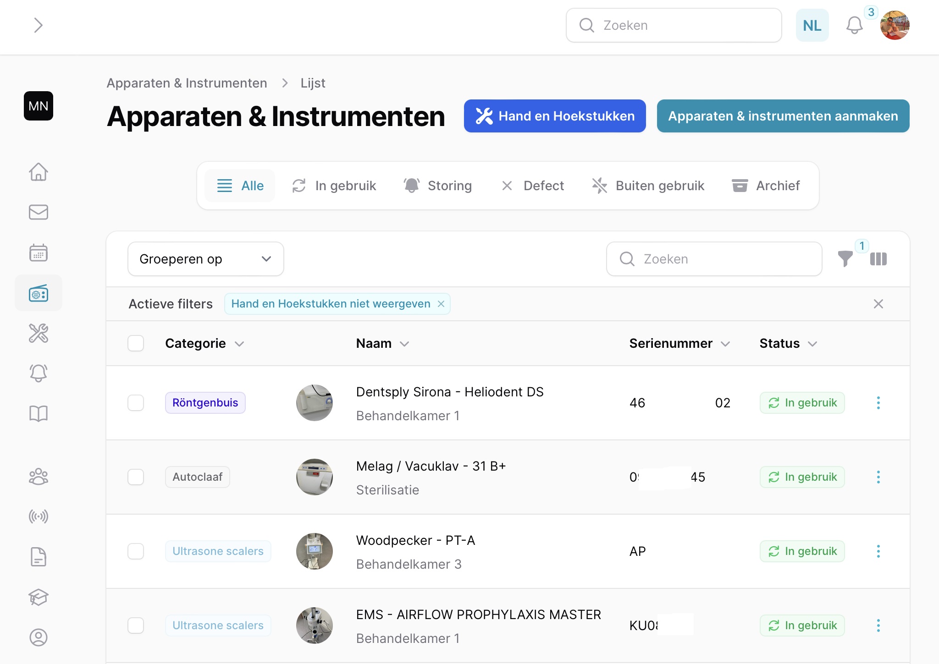This screenshot has height=664, width=939.
Task: Go to Home in the sidebar
Action: coord(39,172)
